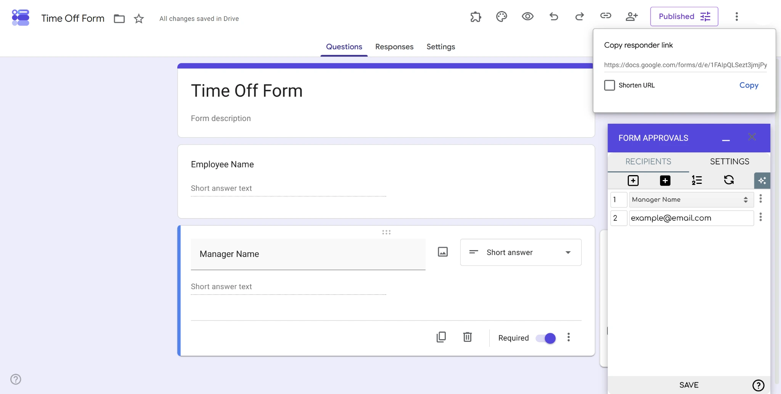Open options for example@email.com recipient row

pos(761,217)
